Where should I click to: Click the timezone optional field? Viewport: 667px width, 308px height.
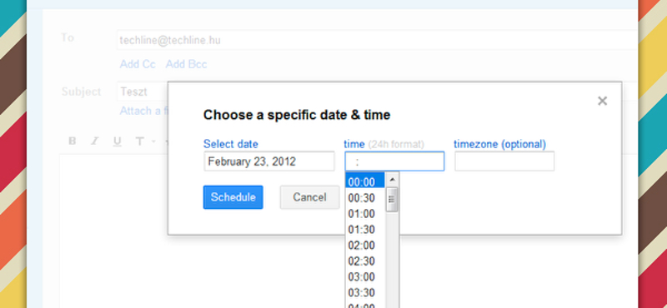click(504, 161)
